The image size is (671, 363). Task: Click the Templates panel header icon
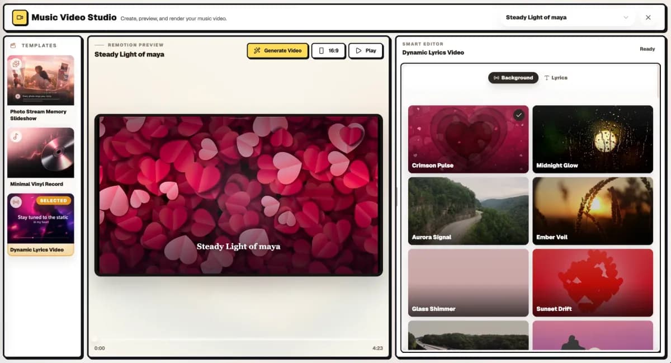click(x=13, y=45)
